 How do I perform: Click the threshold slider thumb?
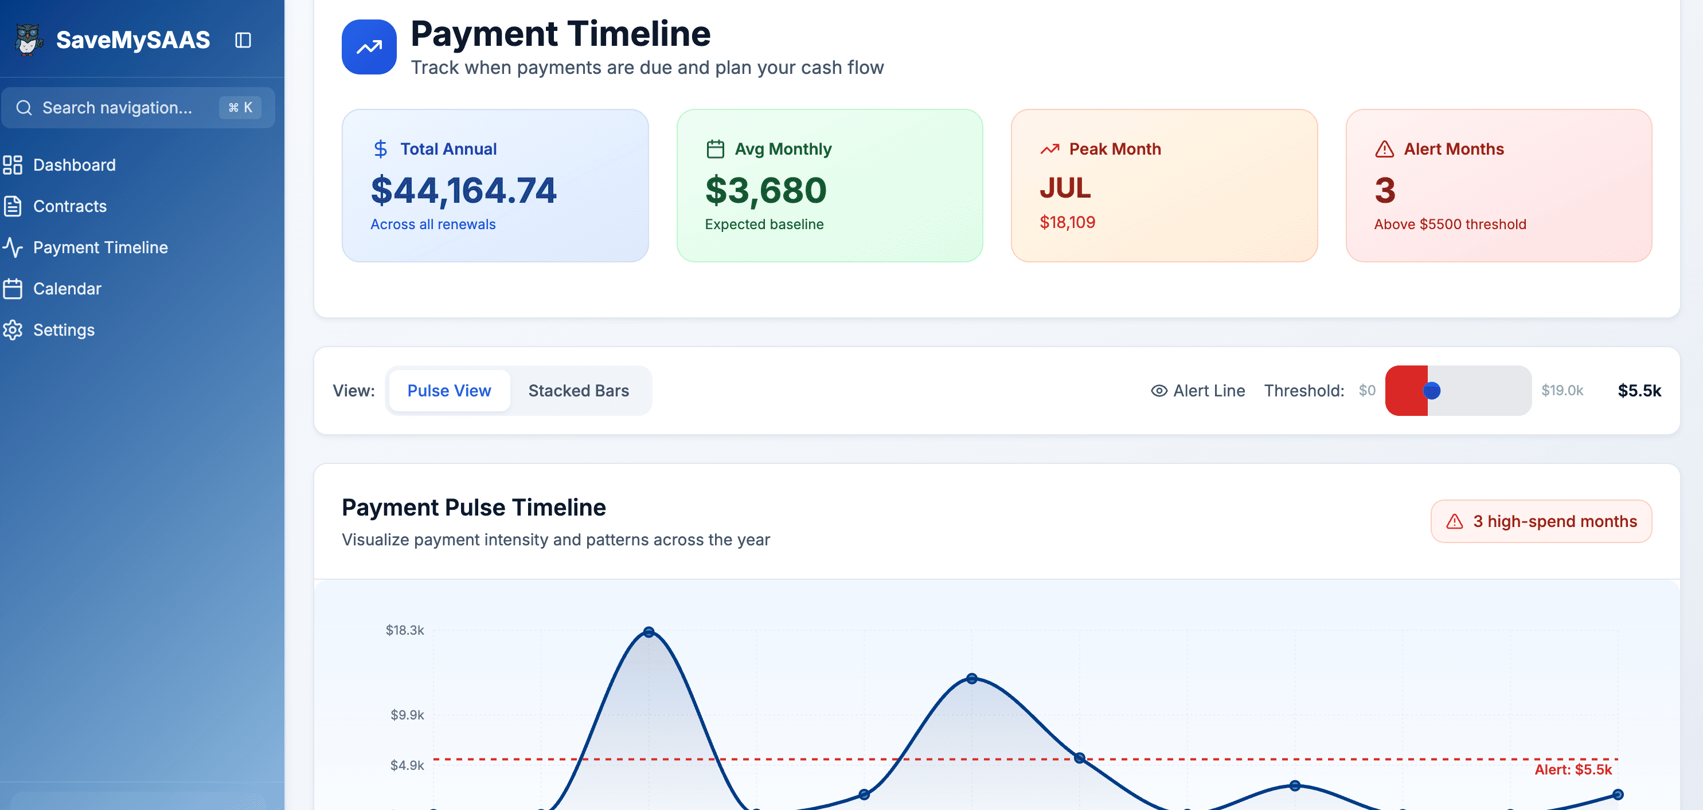(x=1432, y=391)
